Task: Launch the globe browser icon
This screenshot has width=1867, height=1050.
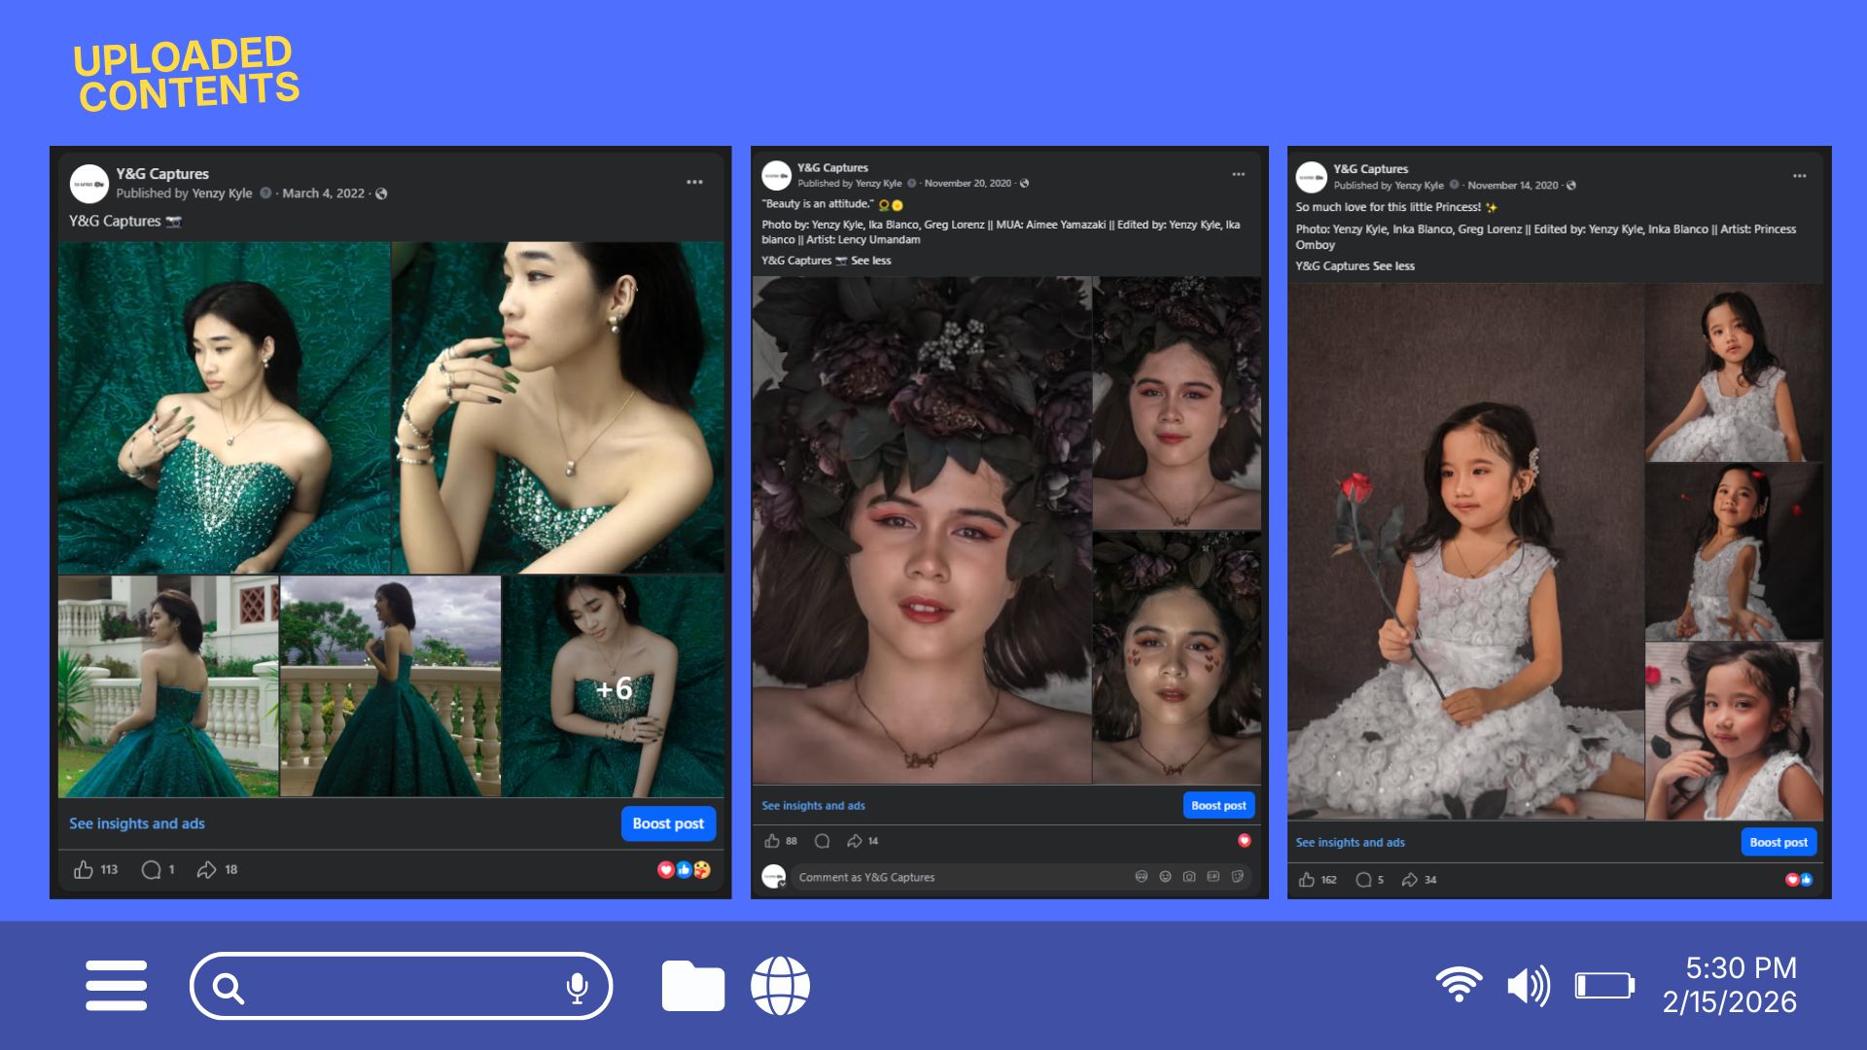Action: 780,986
